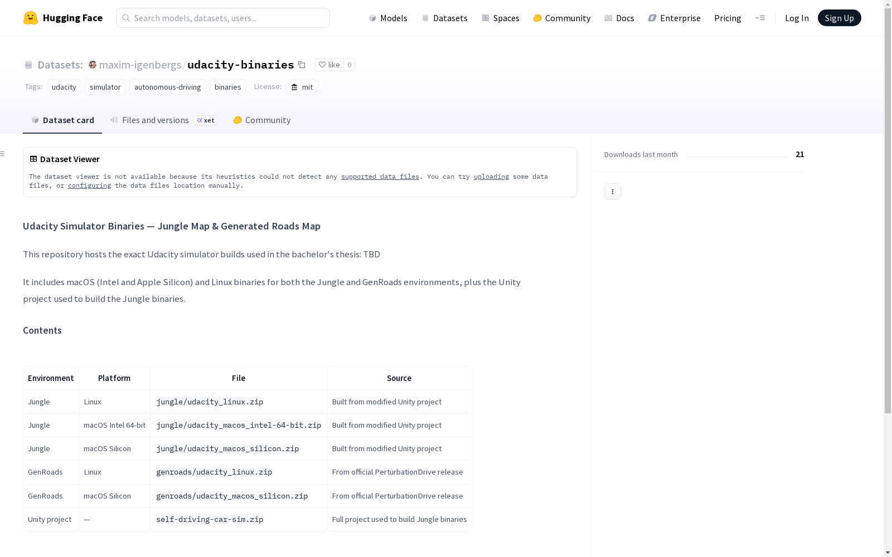This screenshot has width=892, height=557.
Task: Click the mit license tag
Action: pyautogui.click(x=302, y=87)
